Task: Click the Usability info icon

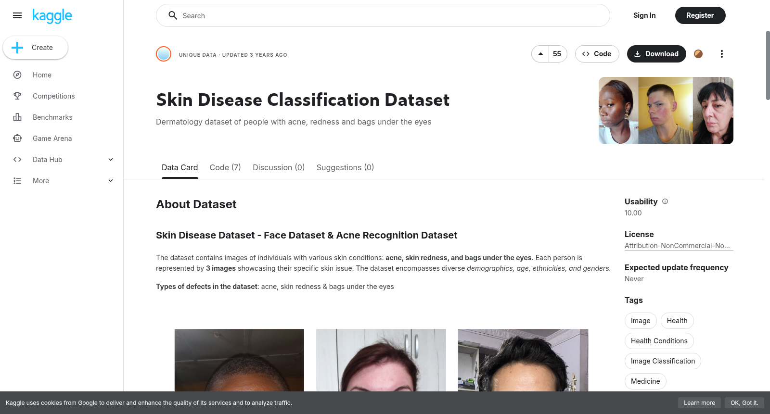Action: [x=665, y=201]
